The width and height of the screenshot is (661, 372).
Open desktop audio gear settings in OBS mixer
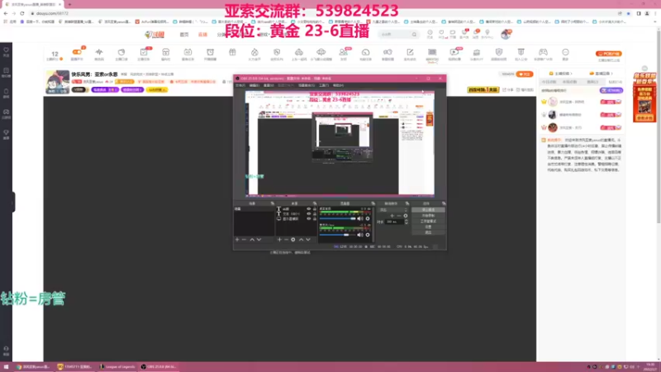[x=368, y=218]
